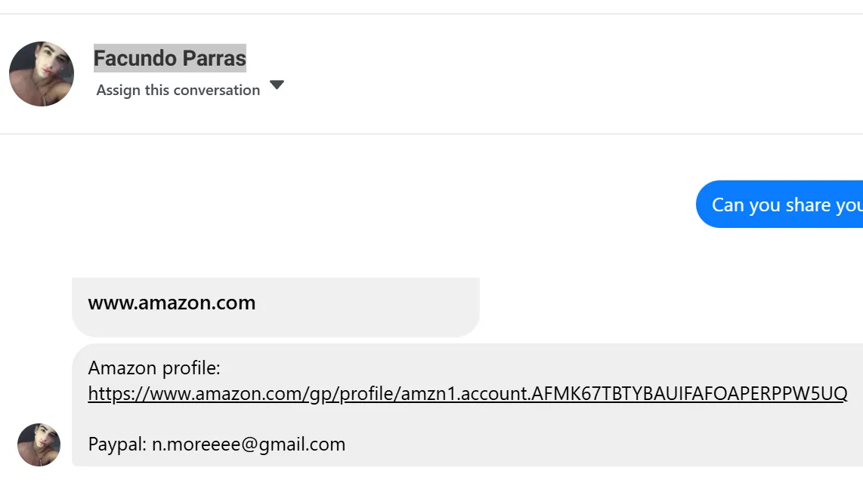Expand the Assign this conversation dropdown arrow
Image resolution: width=863 pixels, height=483 pixels.
pos(277,85)
